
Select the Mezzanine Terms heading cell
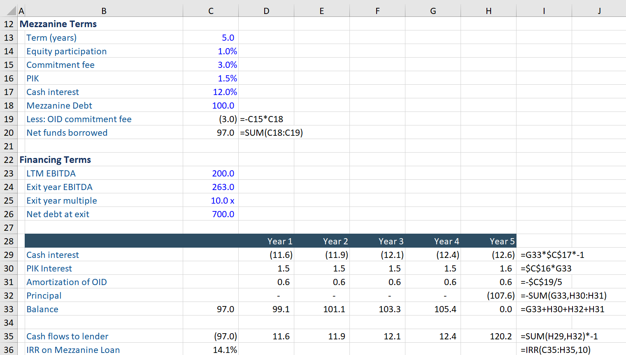pyautogui.click(x=58, y=24)
